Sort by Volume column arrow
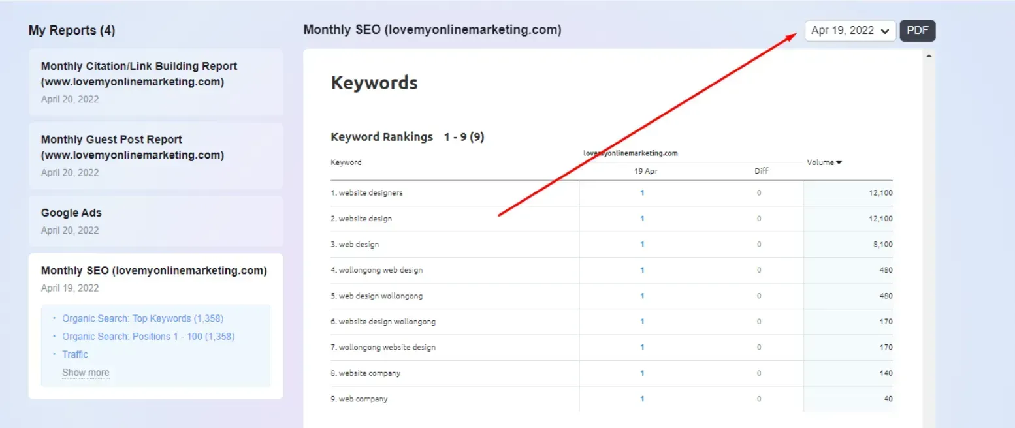 pos(839,162)
